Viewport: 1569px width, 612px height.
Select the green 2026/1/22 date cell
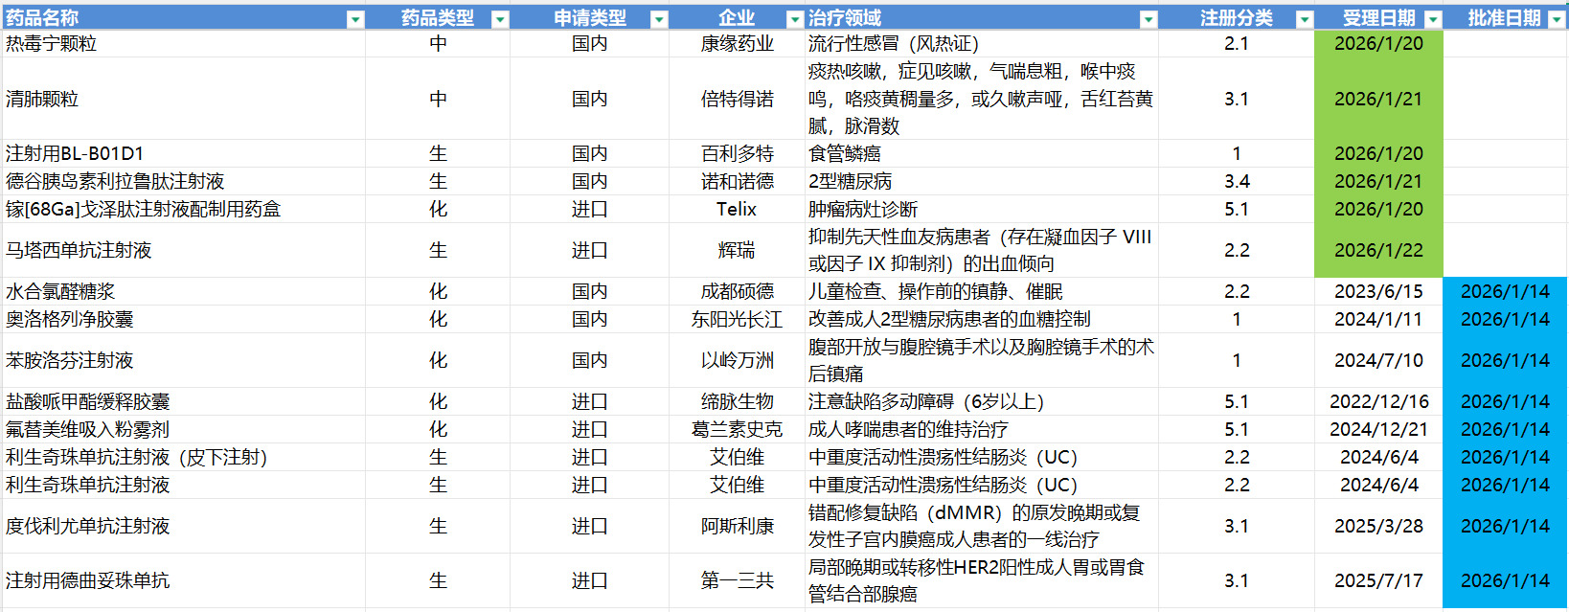pos(1378,251)
